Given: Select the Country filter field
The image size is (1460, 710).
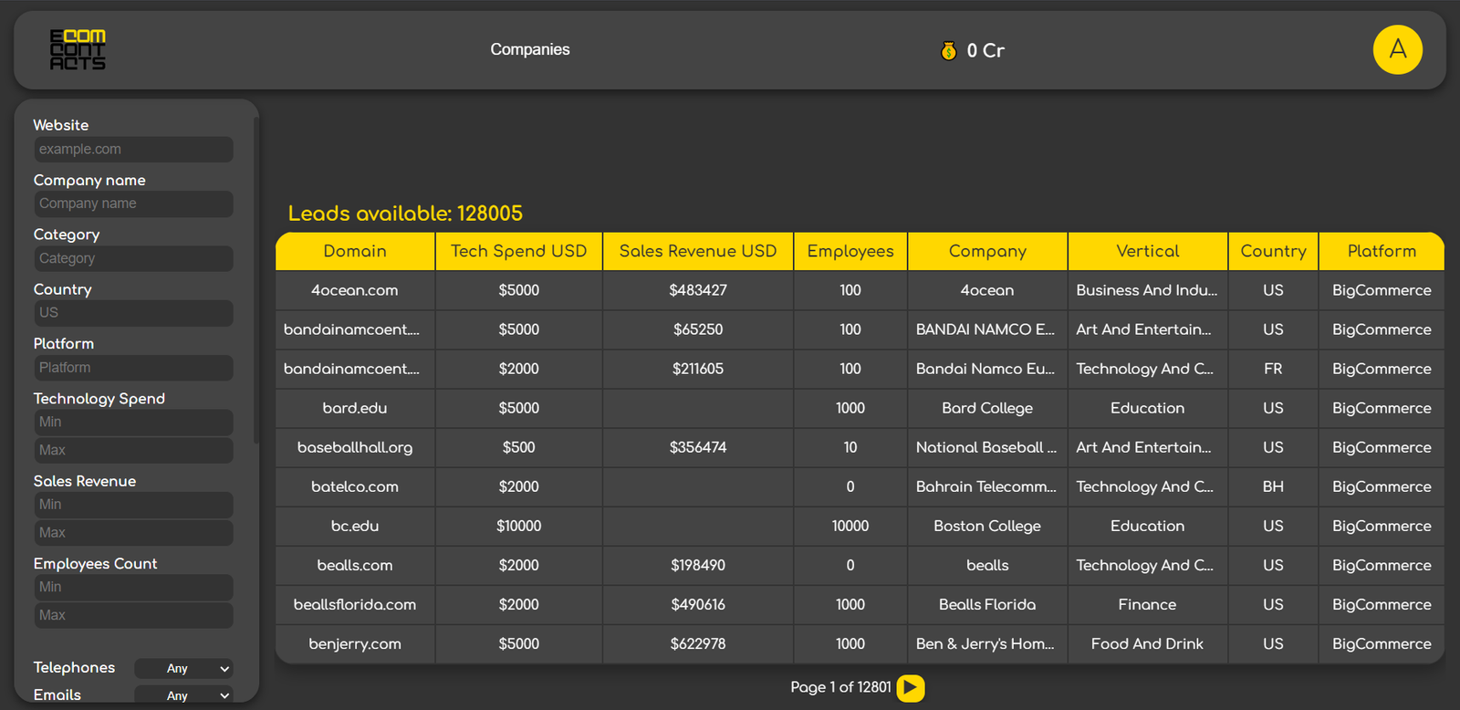Looking at the screenshot, I should coord(133,313).
